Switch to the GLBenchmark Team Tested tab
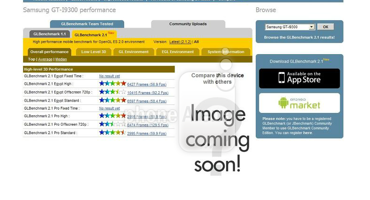The height and width of the screenshot is (200, 370). pyautogui.click(x=87, y=24)
